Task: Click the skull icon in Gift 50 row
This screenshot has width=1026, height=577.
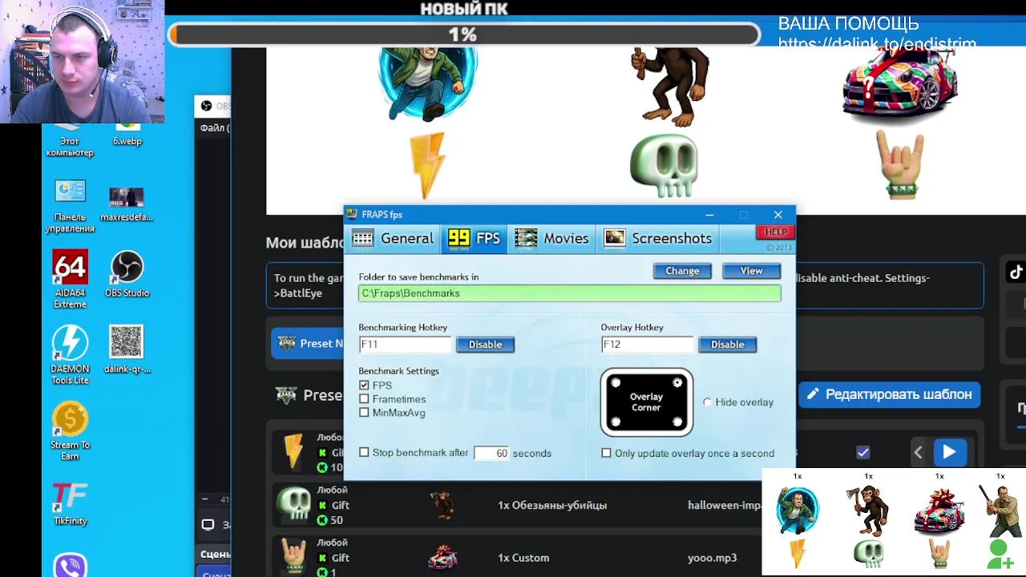Action: 293,505
